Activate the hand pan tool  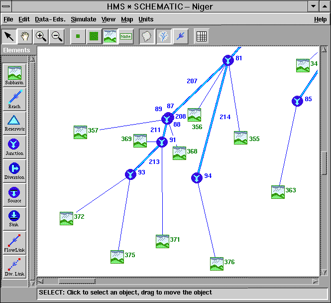[x=25, y=36]
